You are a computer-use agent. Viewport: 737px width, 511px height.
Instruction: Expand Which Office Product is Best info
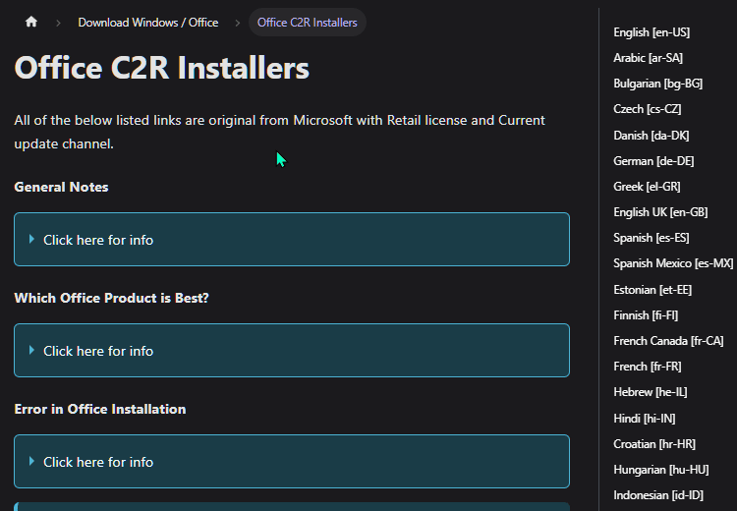pos(292,351)
